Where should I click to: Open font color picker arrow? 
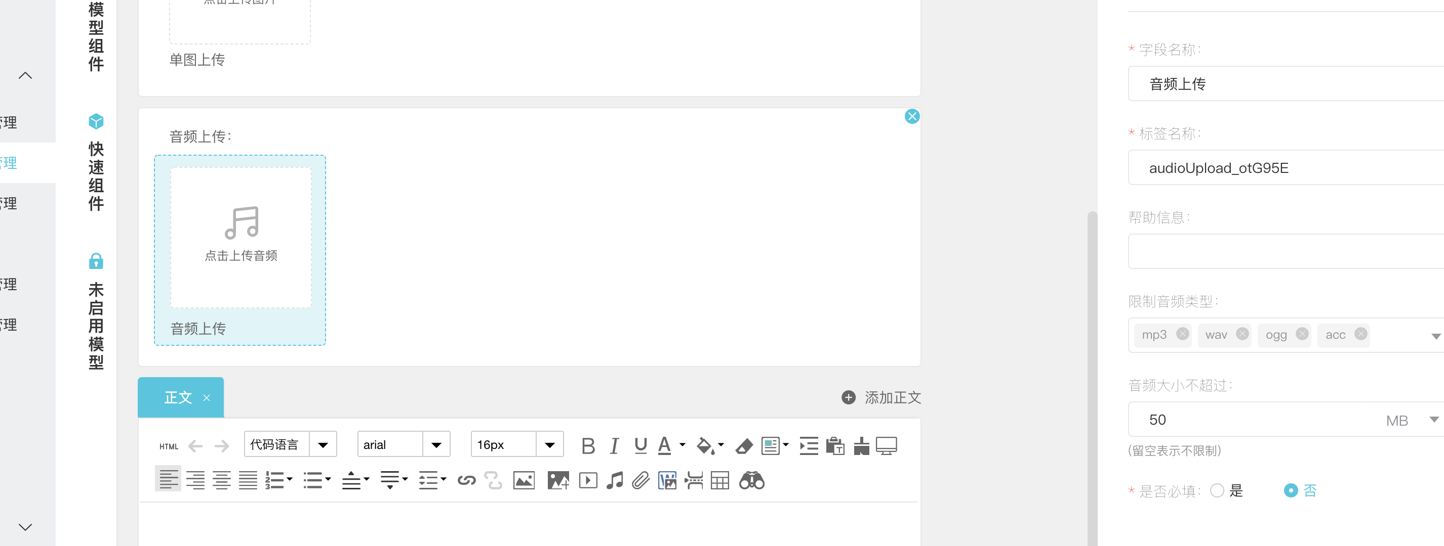pyautogui.click(x=682, y=445)
